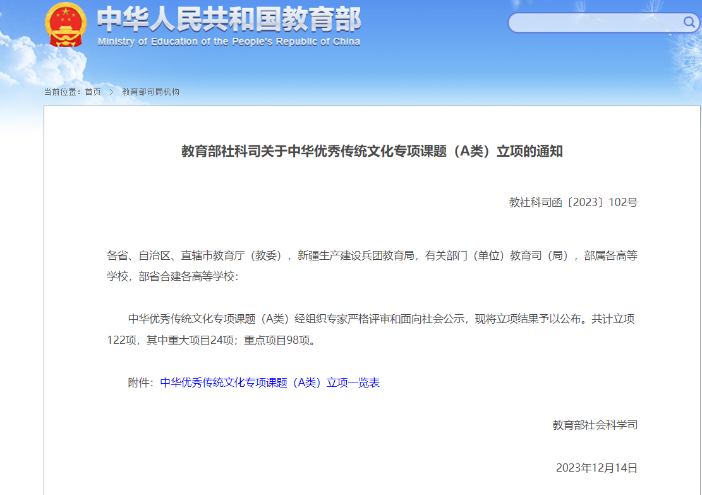Click the line starting 122项，其中重大项目
The image size is (702, 495).
pos(210,340)
